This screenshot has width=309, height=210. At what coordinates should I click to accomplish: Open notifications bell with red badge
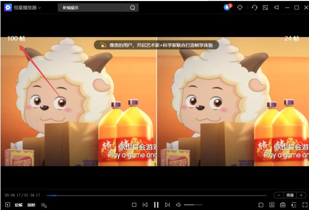click(x=227, y=7)
